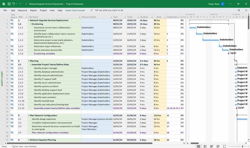Click the Roger Sharp account avatar
The width and height of the screenshot is (250, 148).
222,4
